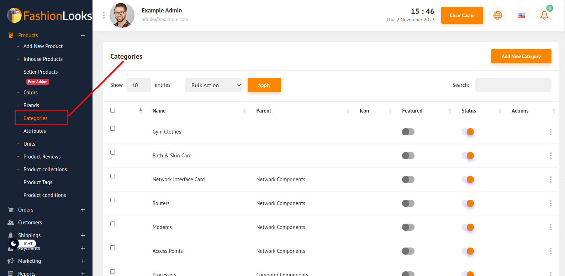The height and width of the screenshot is (276, 565).
Task: Click the FashionLooks logo
Action: (49, 15)
